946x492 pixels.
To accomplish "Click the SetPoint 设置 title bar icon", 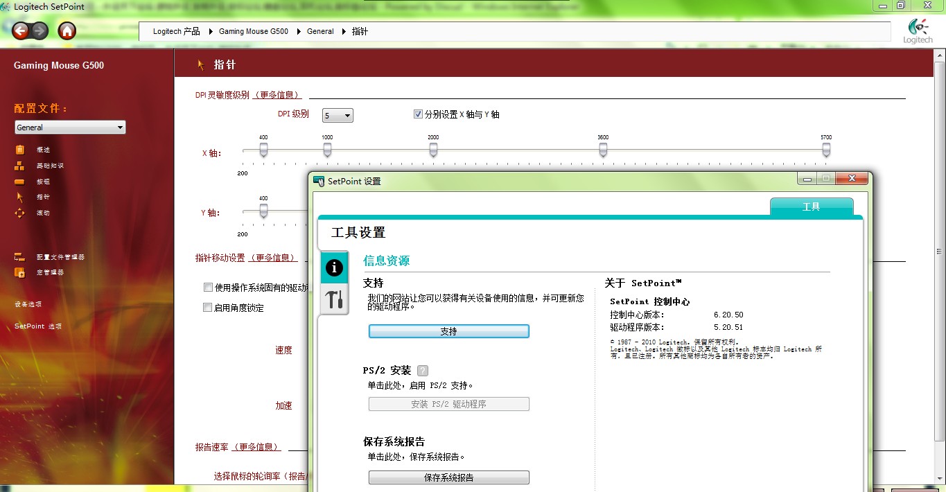I will point(319,181).
